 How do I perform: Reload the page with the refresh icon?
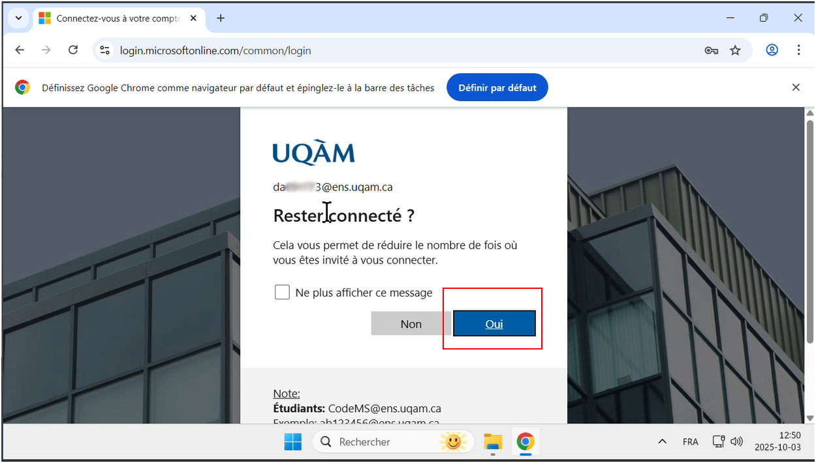point(73,50)
